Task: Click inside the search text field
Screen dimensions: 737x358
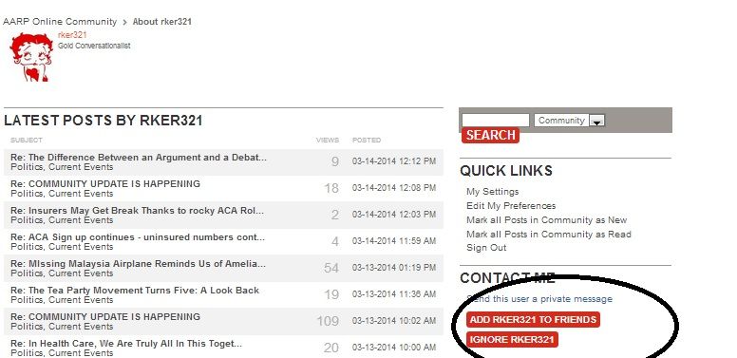Action: [496, 121]
